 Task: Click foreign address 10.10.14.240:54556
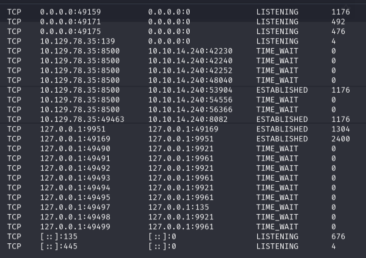click(182, 100)
